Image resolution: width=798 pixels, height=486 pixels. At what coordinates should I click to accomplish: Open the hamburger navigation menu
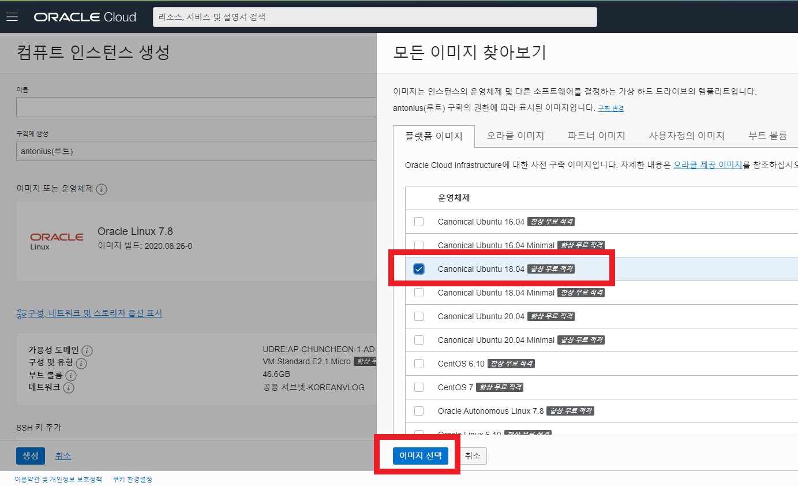pos(12,17)
